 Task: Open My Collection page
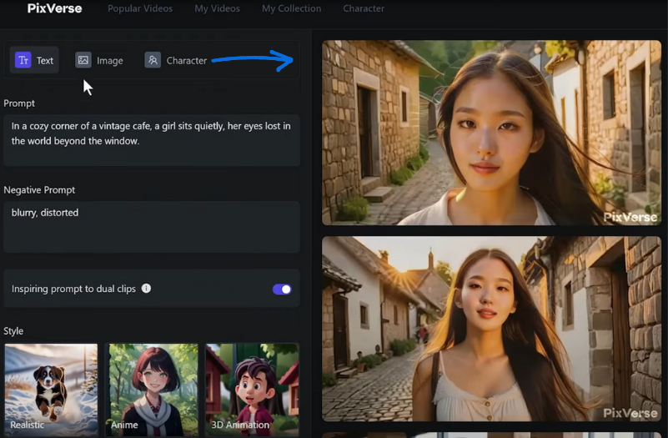(291, 8)
